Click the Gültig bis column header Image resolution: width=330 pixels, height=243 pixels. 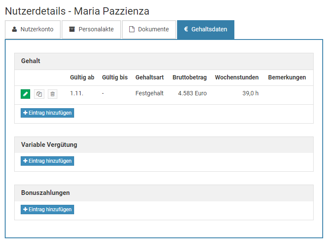click(x=115, y=78)
